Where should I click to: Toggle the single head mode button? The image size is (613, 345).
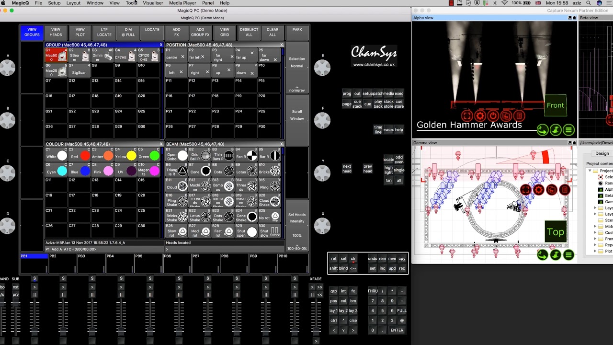pyautogui.click(x=399, y=170)
